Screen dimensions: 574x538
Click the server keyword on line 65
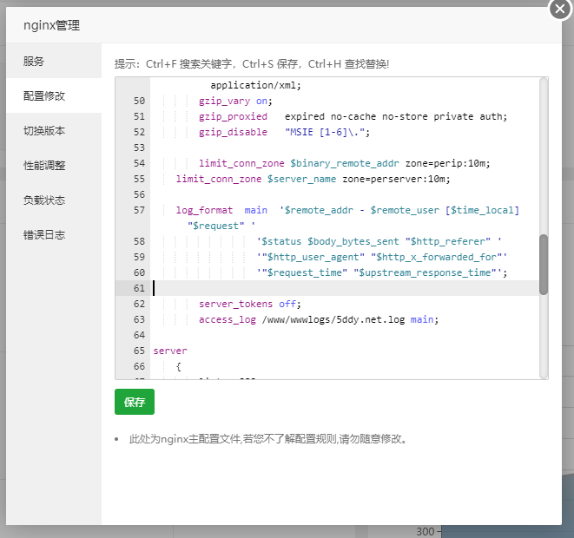(x=170, y=351)
